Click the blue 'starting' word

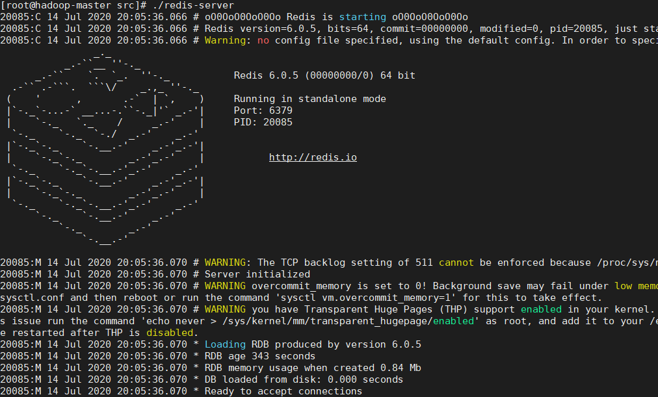[363, 17]
